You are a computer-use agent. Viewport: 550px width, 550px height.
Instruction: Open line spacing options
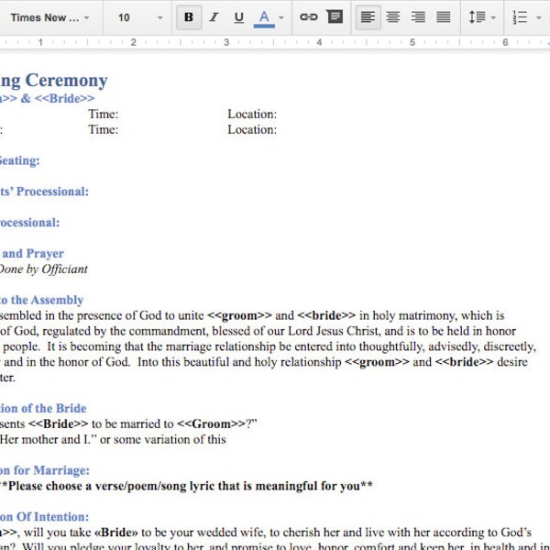tap(482, 17)
